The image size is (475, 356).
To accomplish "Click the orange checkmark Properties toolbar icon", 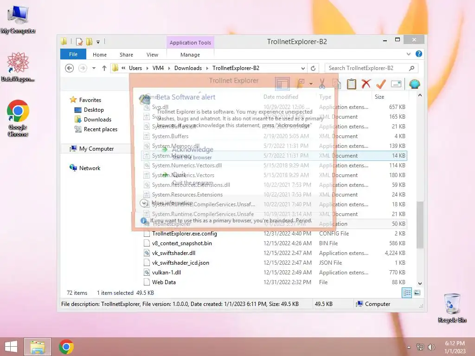I will (x=381, y=84).
